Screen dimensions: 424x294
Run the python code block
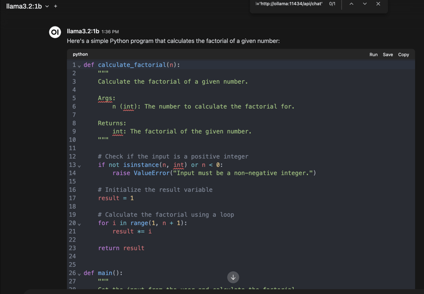coord(374,55)
